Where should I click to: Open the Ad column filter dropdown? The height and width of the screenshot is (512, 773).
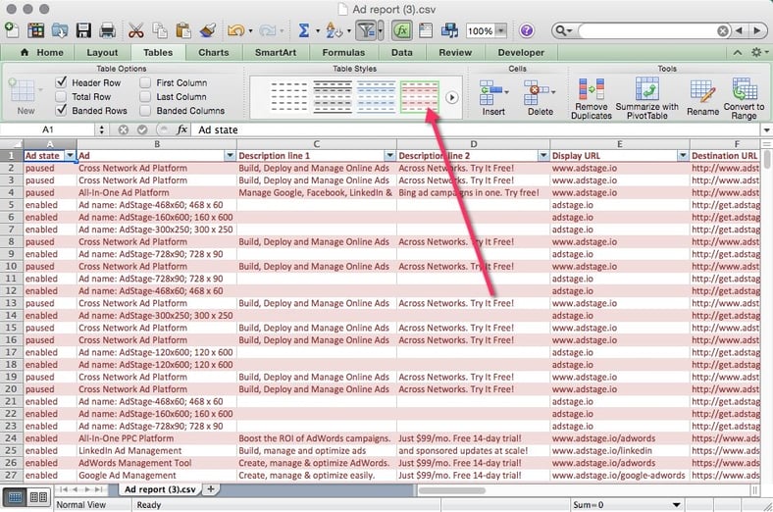click(230, 156)
